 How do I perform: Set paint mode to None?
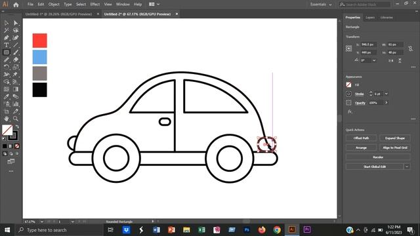[x=17, y=146]
